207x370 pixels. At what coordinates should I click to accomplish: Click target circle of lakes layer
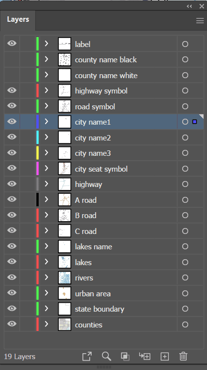coord(185,262)
